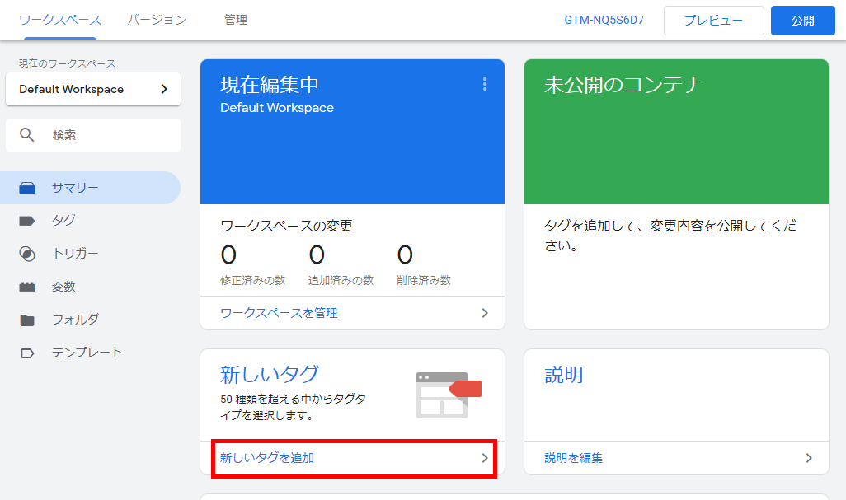Click the トリガー circle icon
This screenshot has height=500, width=846.
(x=27, y=254)
